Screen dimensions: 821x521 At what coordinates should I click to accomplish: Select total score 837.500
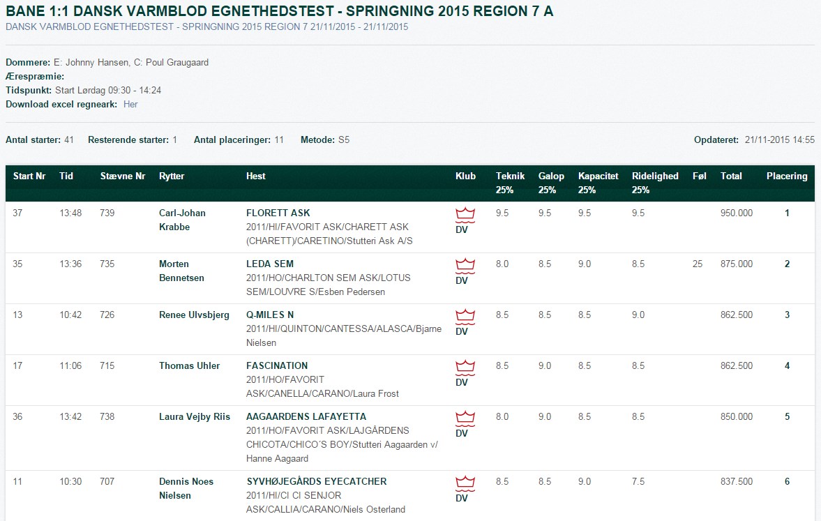[x=736, y=482]
